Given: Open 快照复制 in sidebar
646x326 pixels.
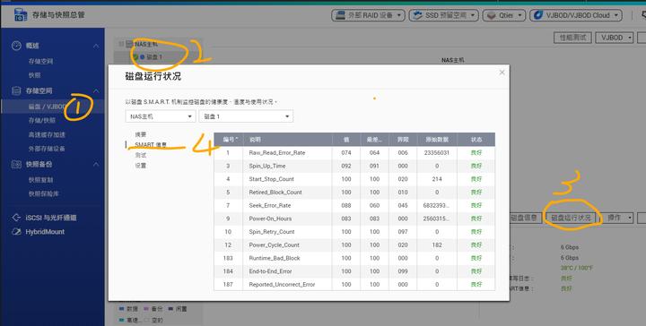Looking at the screenshot, I should pyautogui.click(x=40, y=180).
